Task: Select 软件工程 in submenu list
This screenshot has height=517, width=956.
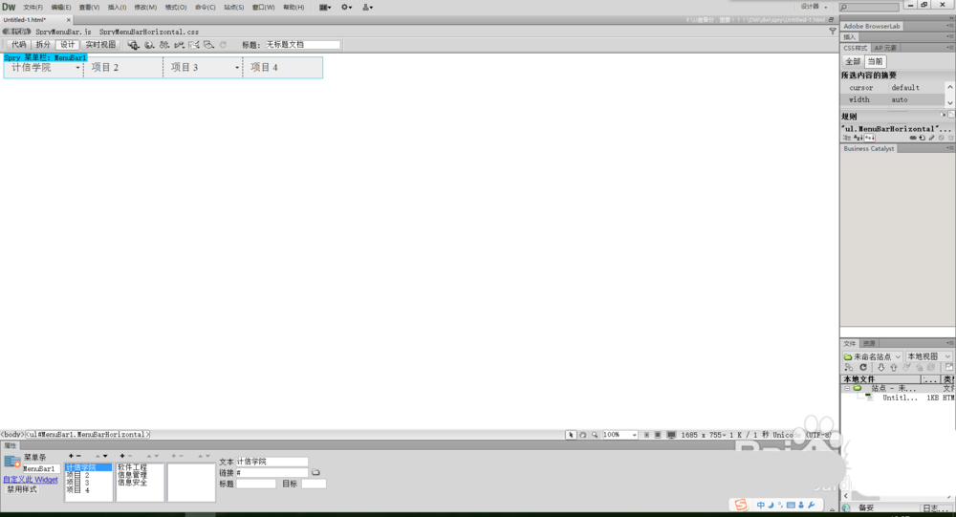Action: coord(132,467)
